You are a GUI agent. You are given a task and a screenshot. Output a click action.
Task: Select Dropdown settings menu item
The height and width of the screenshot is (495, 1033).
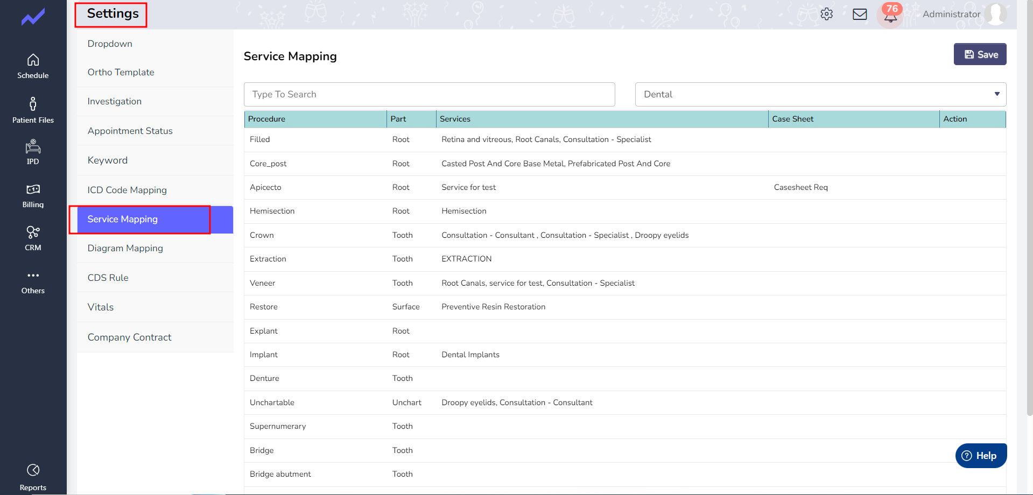[x=155, y=44]
